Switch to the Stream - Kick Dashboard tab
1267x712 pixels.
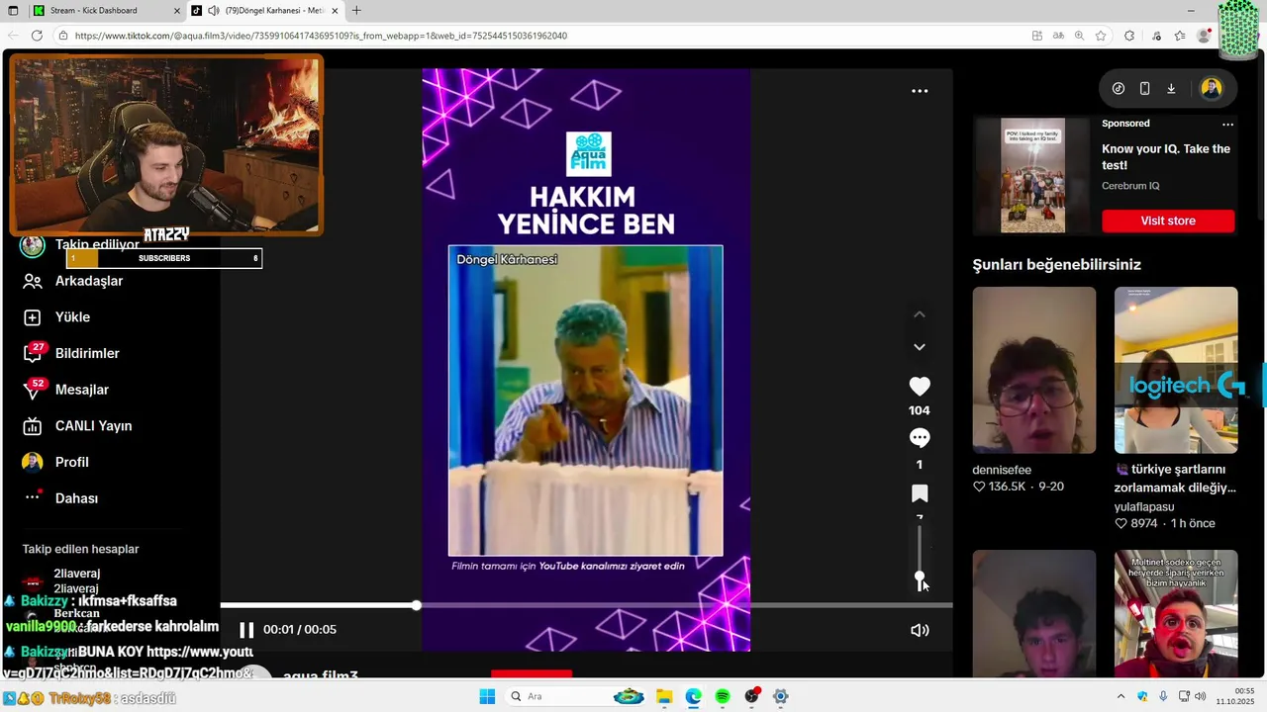[x=93, y=11]
